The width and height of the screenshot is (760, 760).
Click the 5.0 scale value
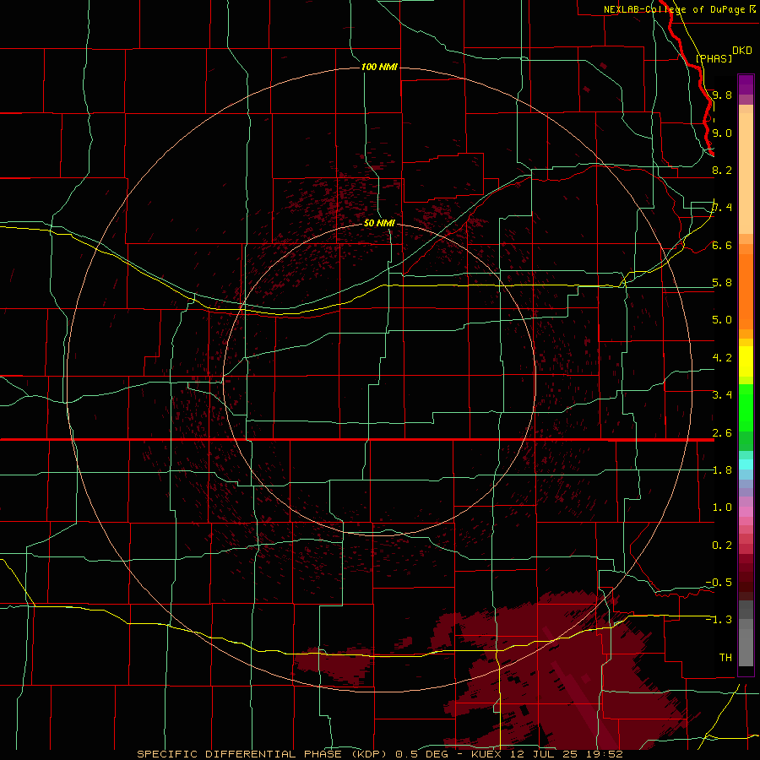point(722,320)
